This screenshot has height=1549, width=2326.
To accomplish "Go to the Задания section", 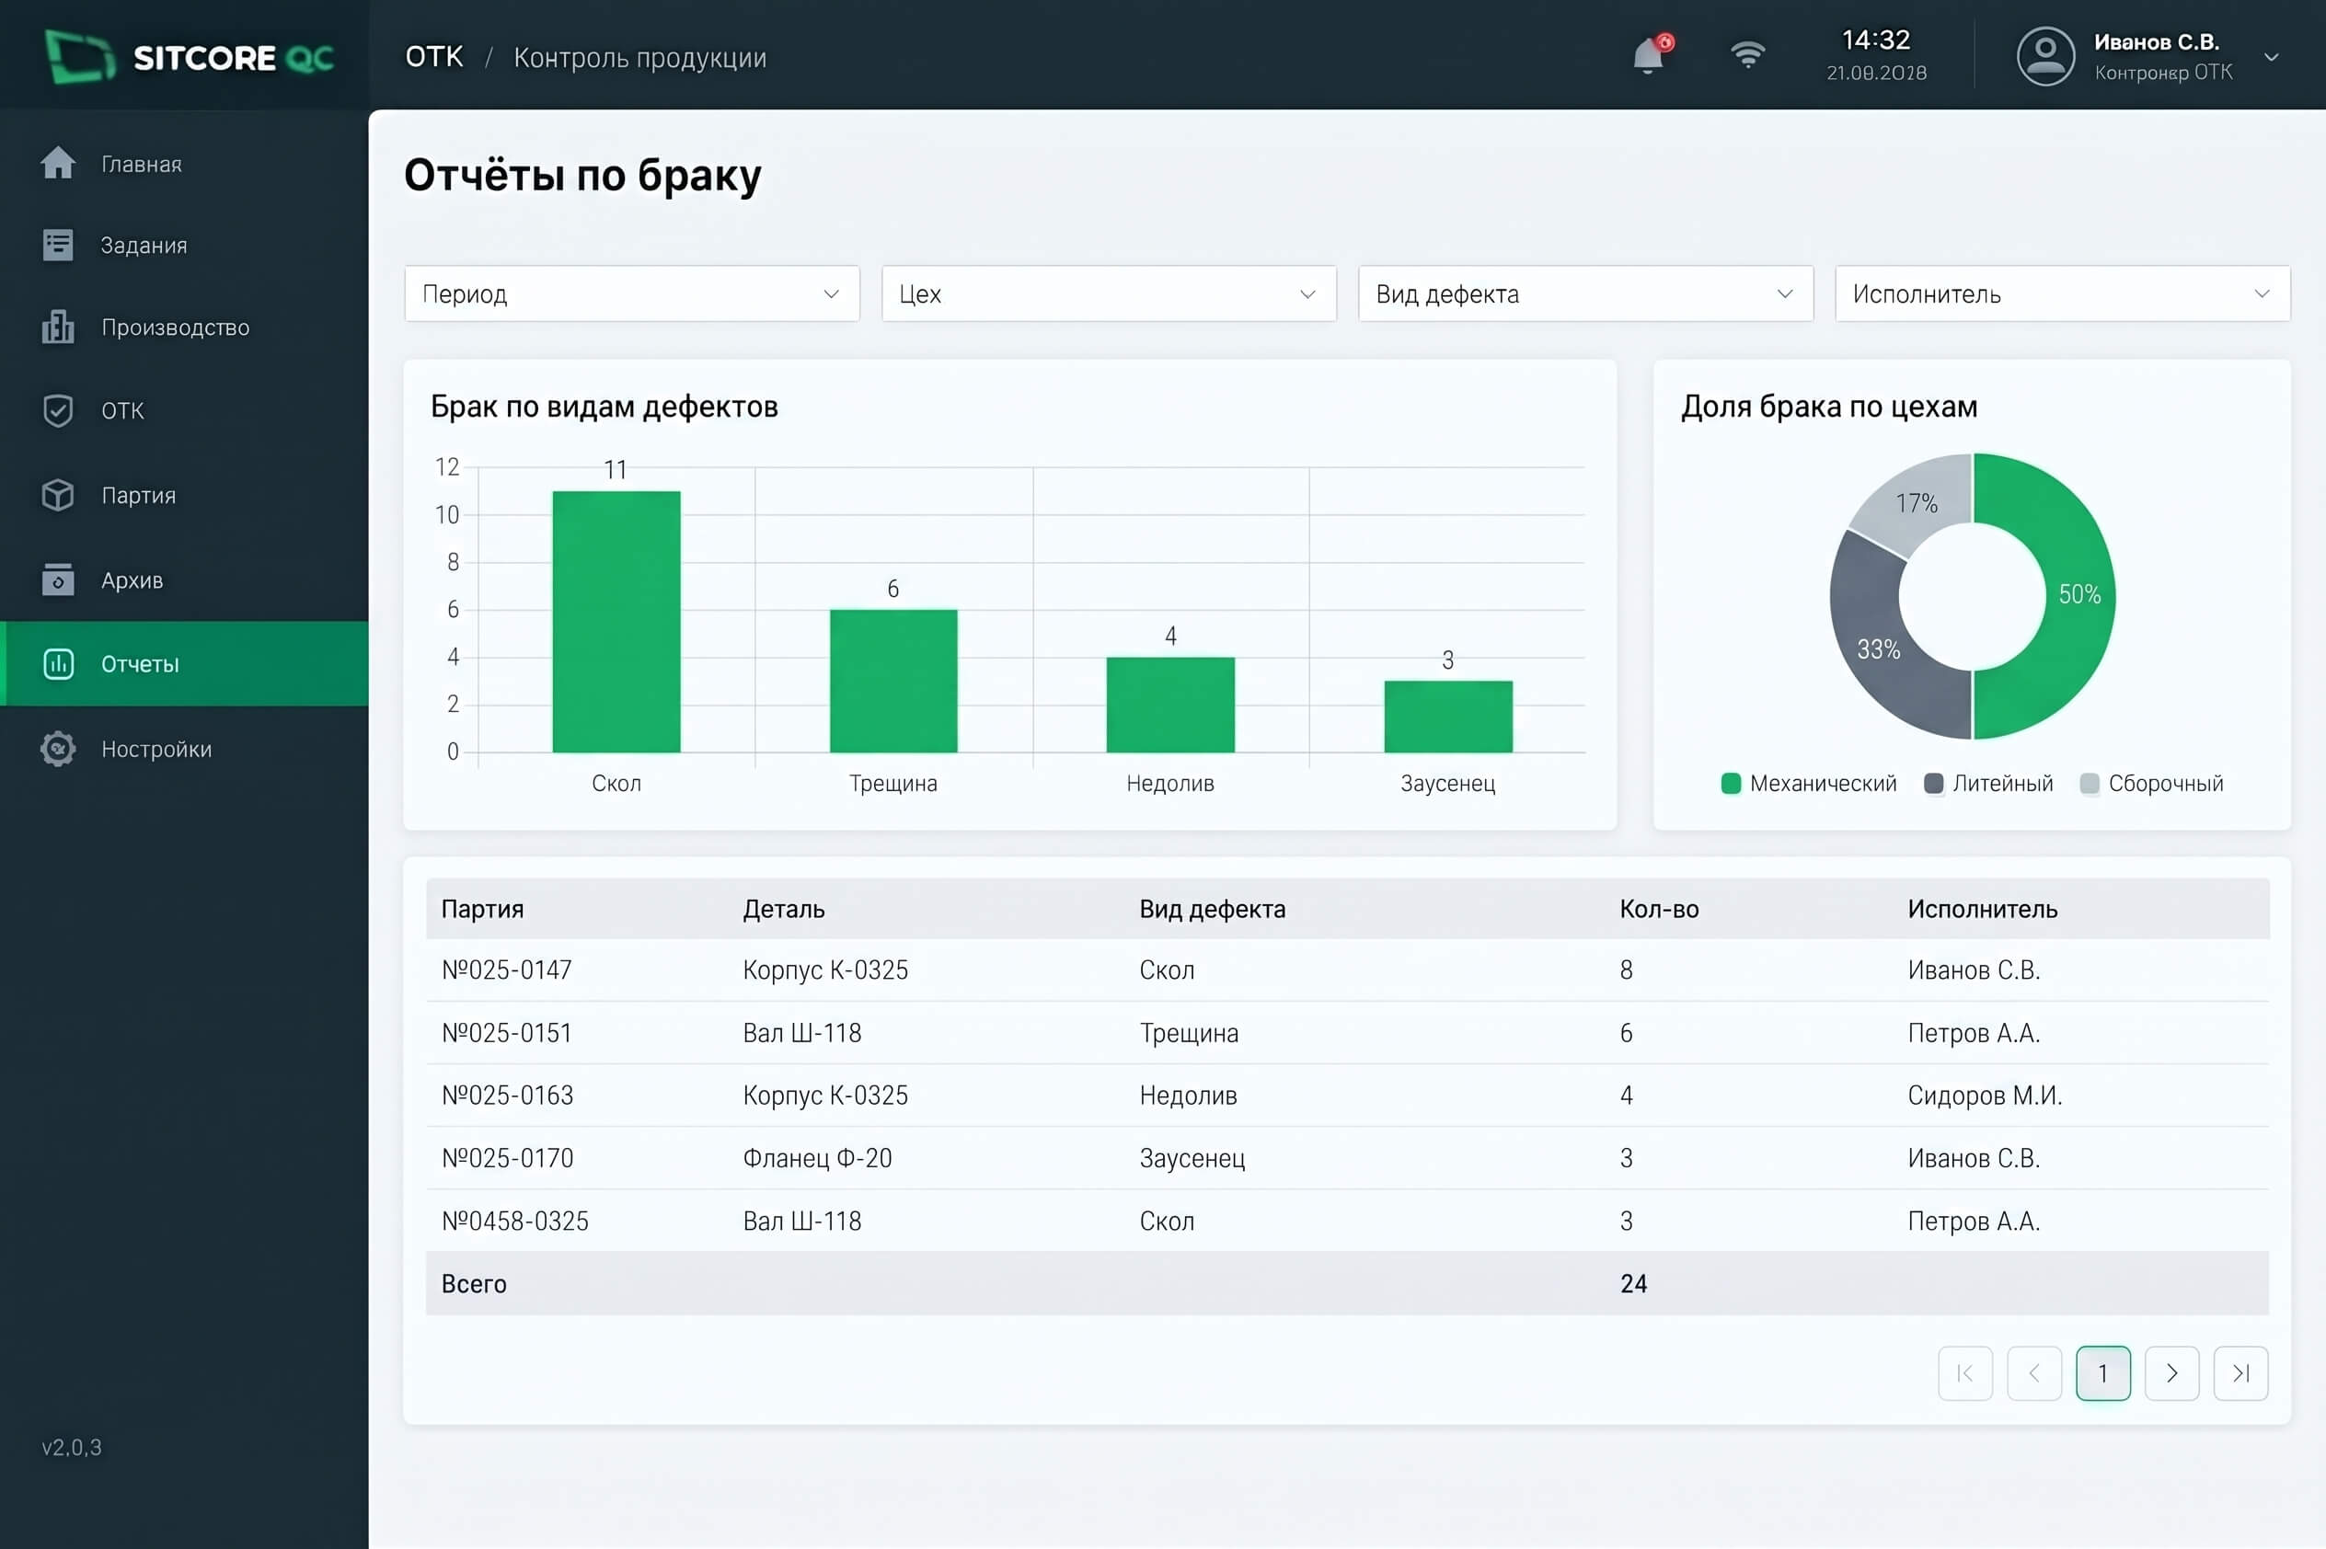I will (185, 245).
